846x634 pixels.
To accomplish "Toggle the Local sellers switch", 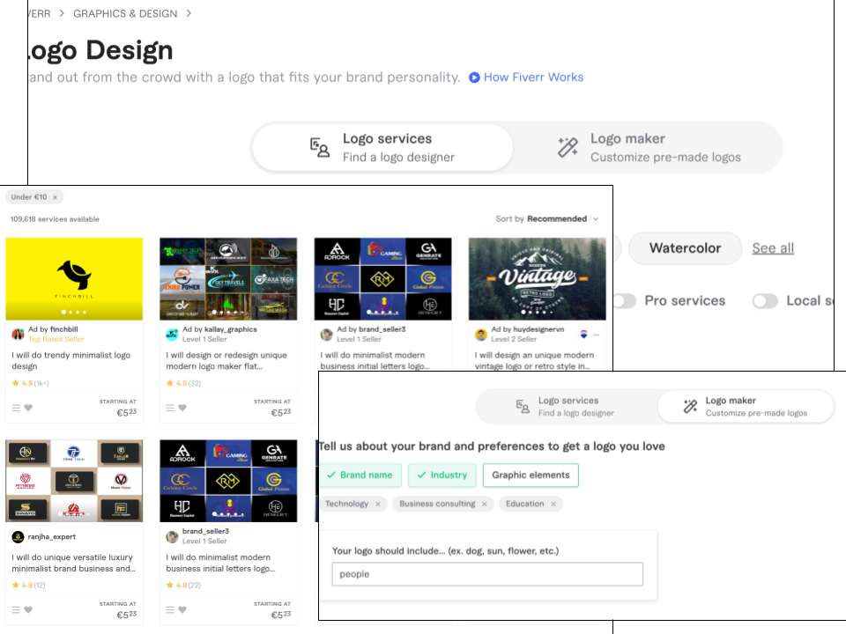I will (x=765, y=301).
